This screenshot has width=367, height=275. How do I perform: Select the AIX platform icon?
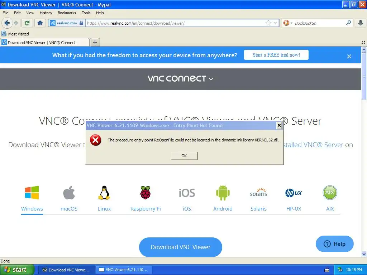click(330, 192)
